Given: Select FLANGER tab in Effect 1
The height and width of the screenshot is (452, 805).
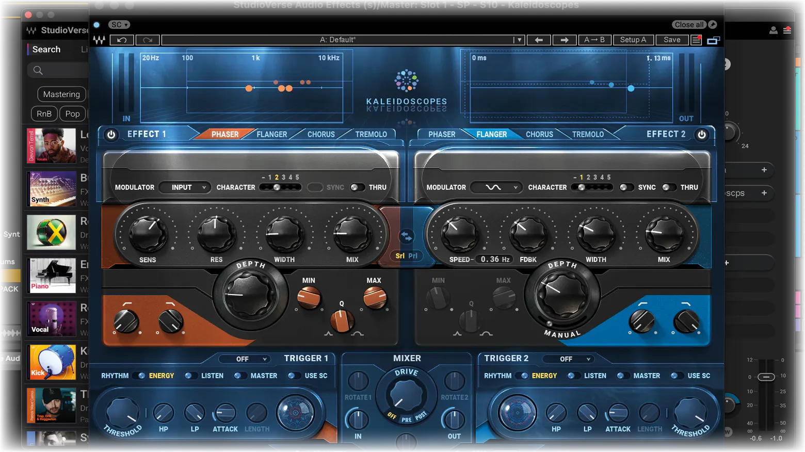Looking at the screenshot, I should click(272, 134).
